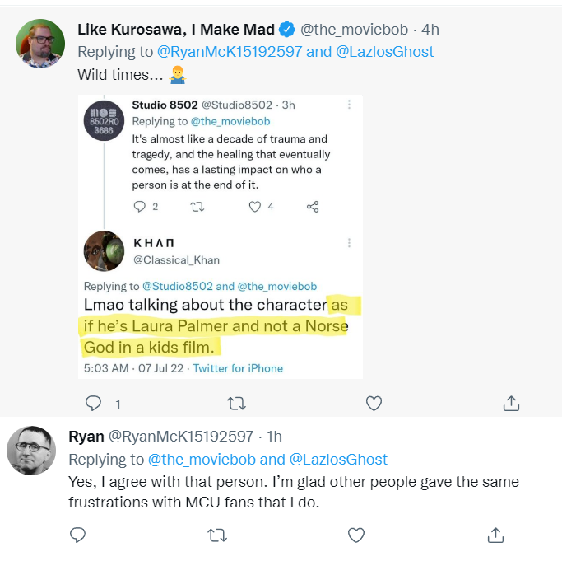The width and height of the screenshot is (562, 561).
Task: Open the @LazlosGhost mention under Ryan's name
Action: coord(339,459)
